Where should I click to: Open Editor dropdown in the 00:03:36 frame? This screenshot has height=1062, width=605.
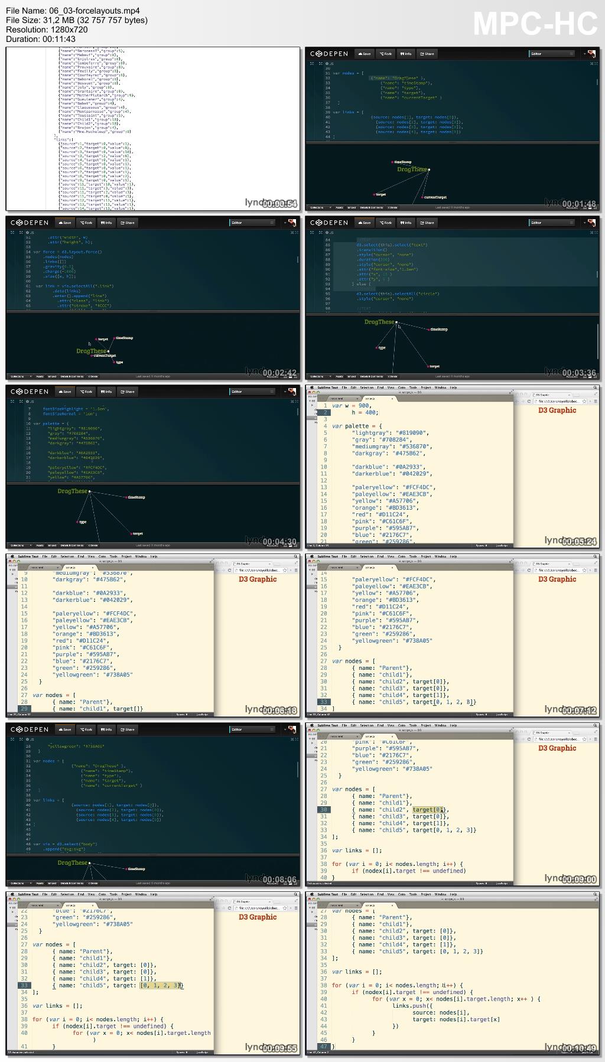click(x=552, y=223)
